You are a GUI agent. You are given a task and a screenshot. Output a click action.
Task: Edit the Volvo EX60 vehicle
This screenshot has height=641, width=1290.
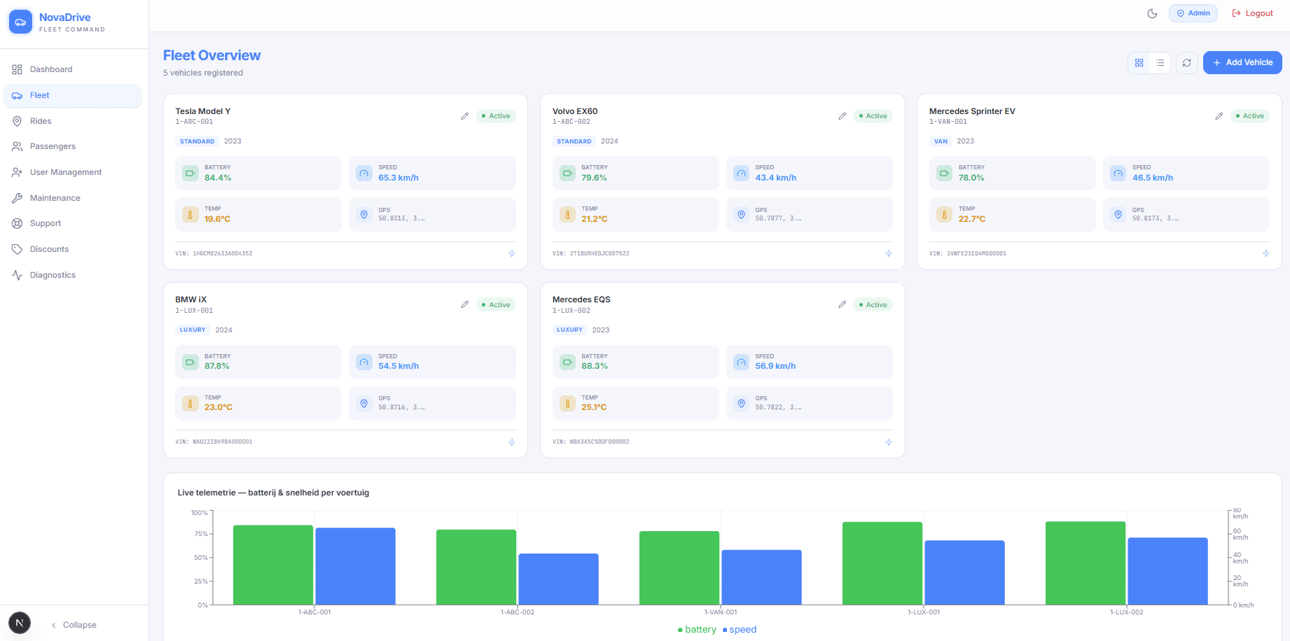coord(842,116)
